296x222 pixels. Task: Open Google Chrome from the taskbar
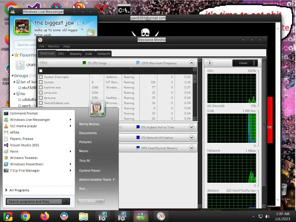pos(25,216)
